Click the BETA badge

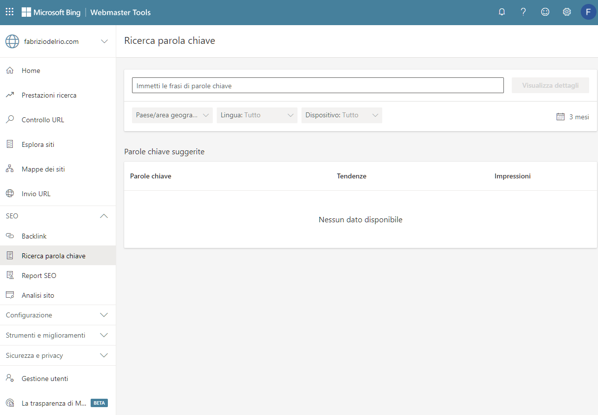[99, 403]
